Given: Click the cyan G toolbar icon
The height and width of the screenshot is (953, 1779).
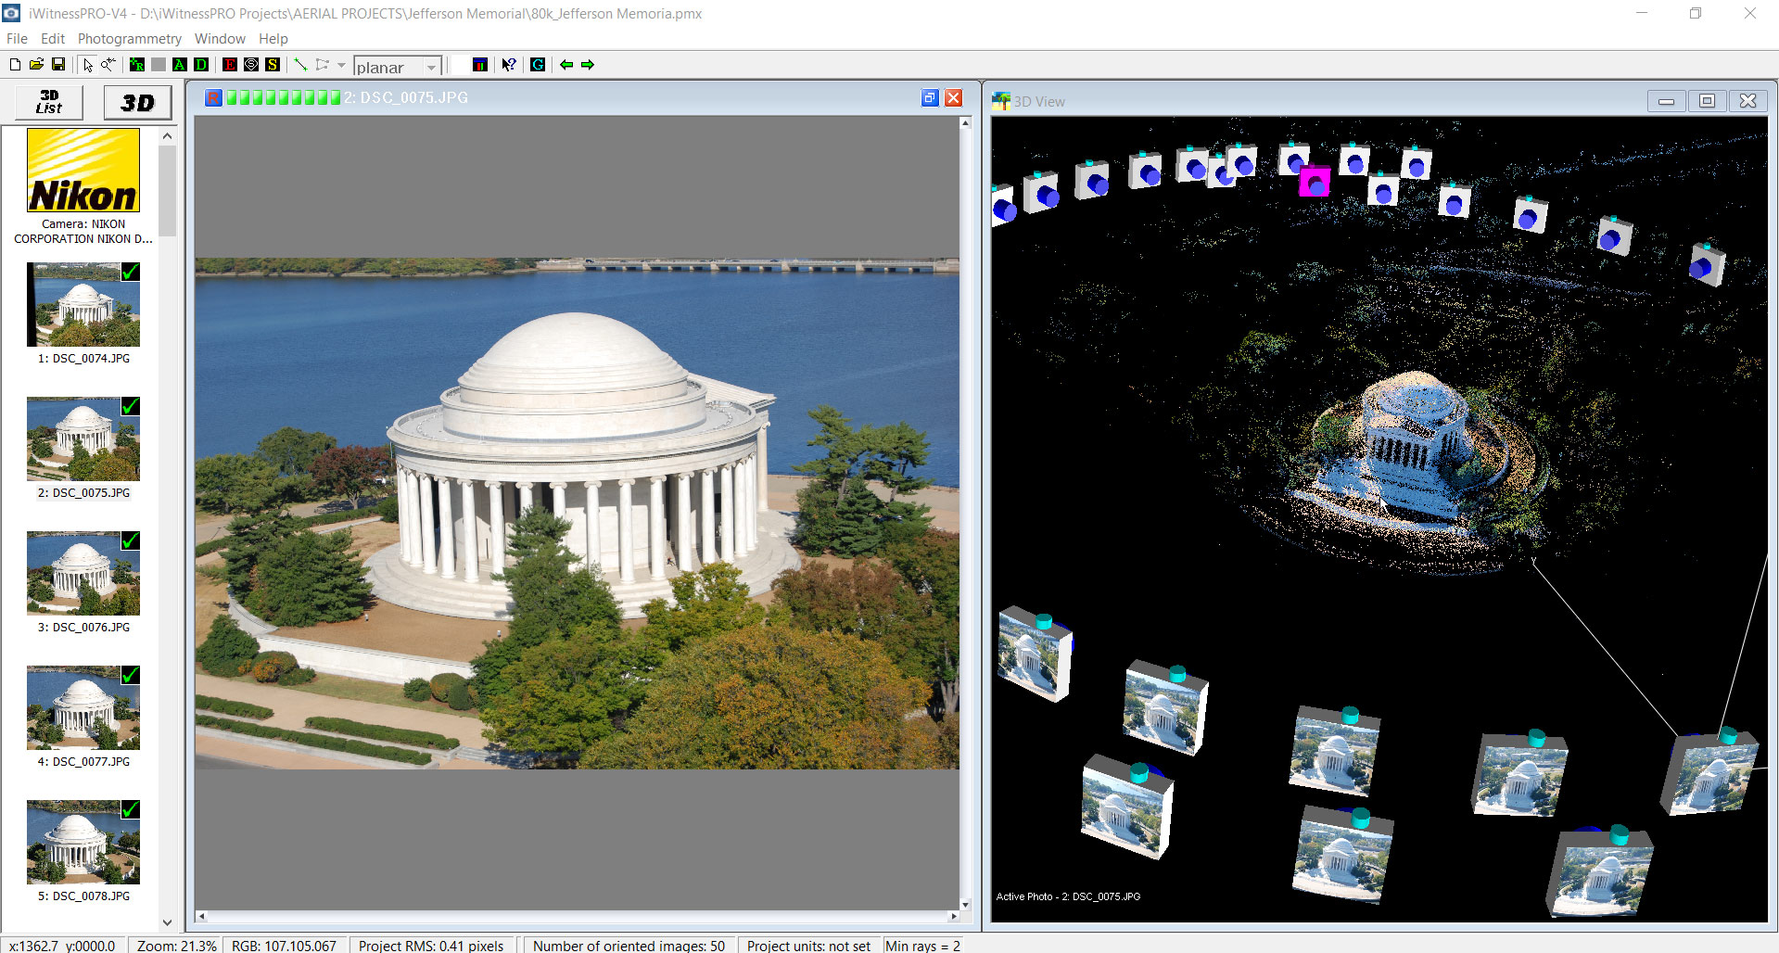Looking at the screenshot, I should coord(538,65).
